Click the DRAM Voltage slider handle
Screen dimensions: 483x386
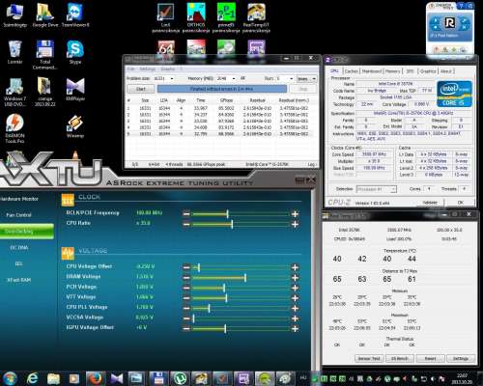[245, 278]
